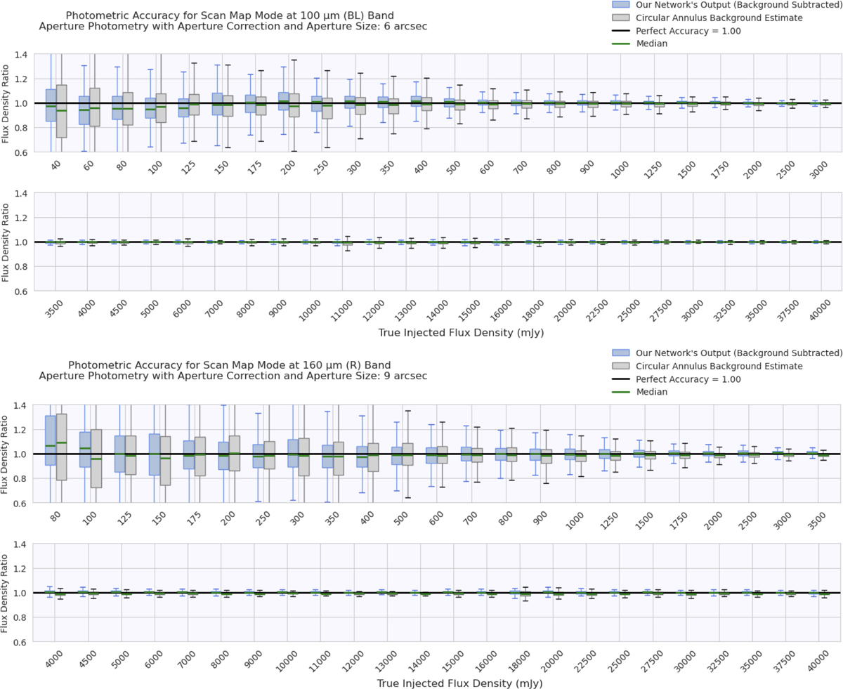843x689 pixels.
Task: Click the '40' tick label on 100 µm chart
Action: coord(53,167)
